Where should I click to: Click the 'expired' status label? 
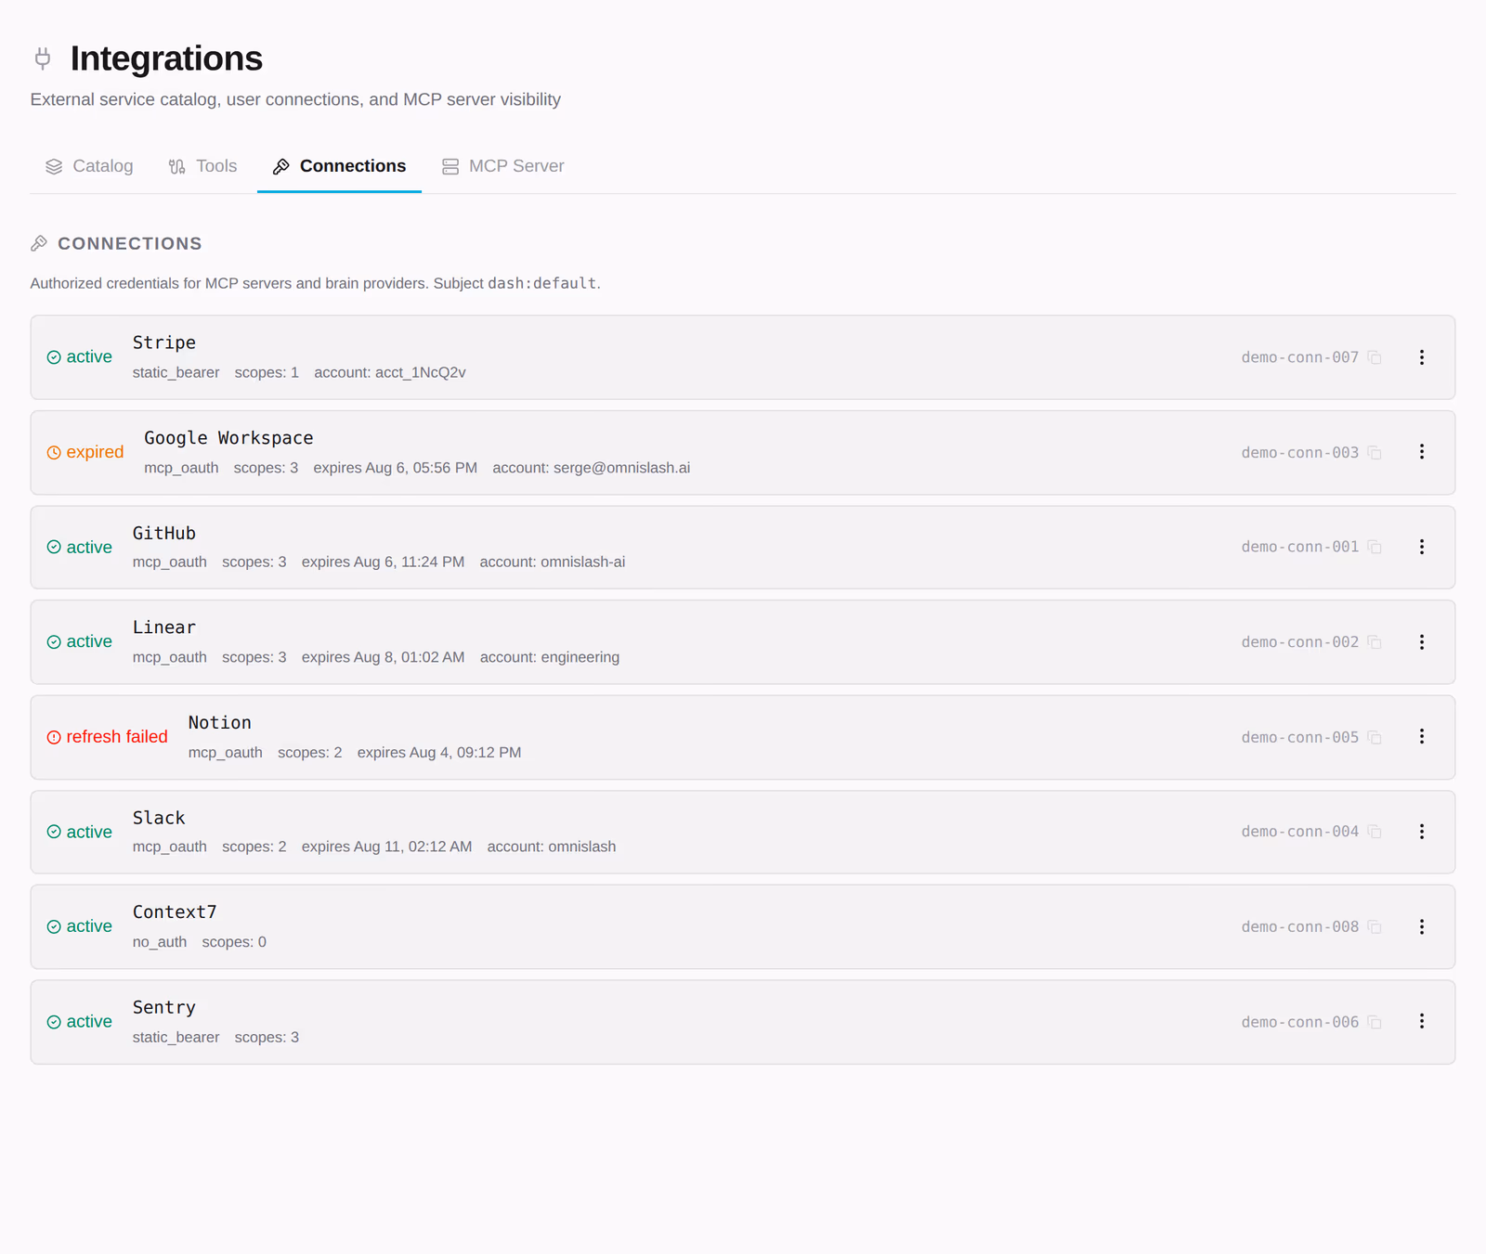click(x=95, y=452)
